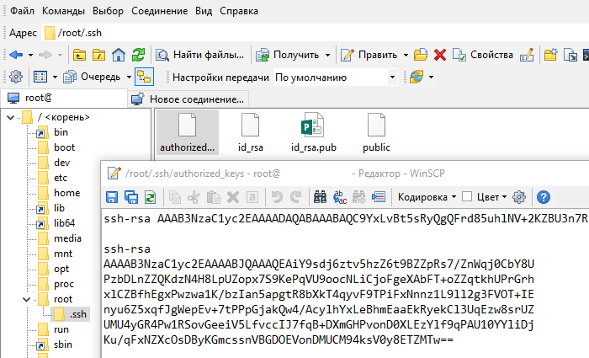Rename file using pencil icon
Viewport: 589px width, 358px height.
(x=527, y=55)
